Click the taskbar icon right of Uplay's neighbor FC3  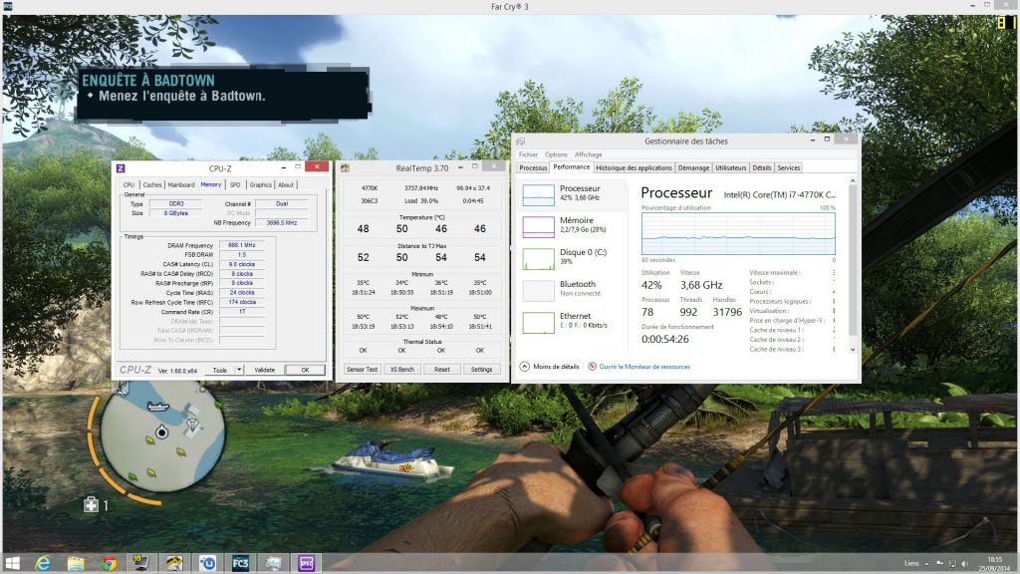pos(273,563)
